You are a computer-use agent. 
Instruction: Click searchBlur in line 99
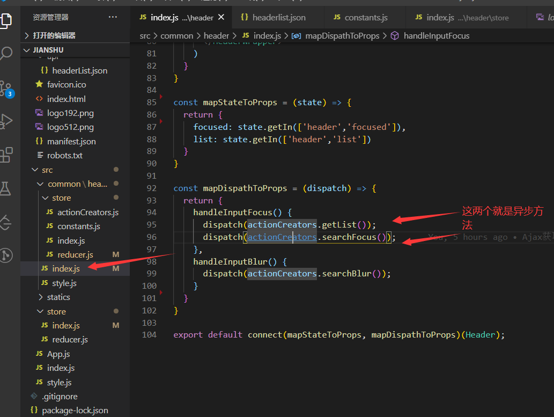(346, 273)
